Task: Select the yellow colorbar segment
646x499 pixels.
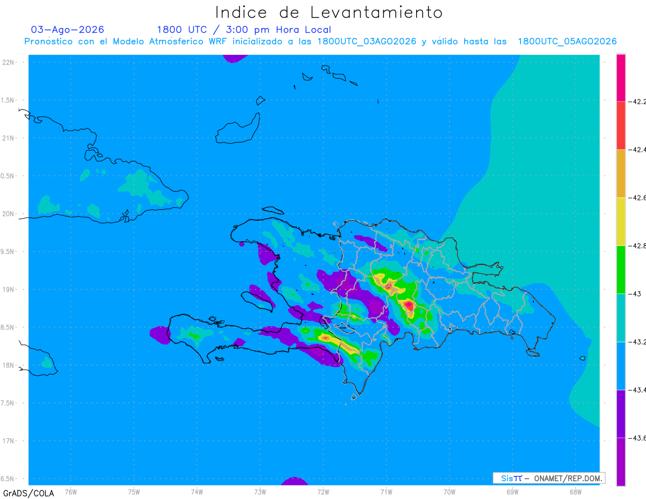Action: 621,221
